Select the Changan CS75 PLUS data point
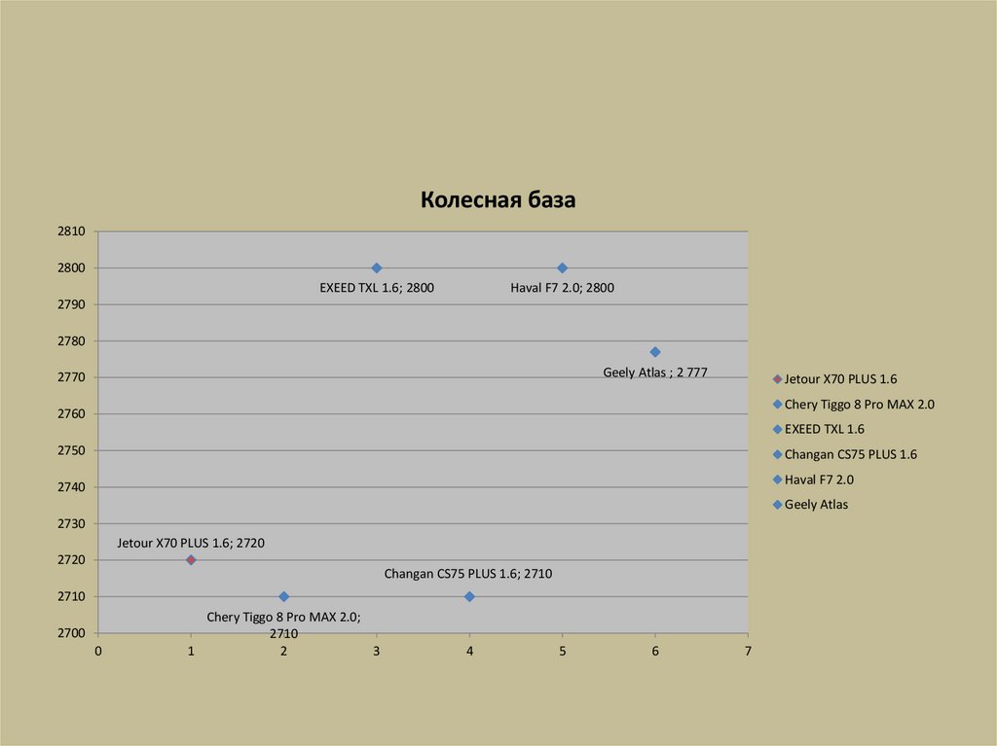This screenshot has height=746, width=997. point(469,596)
